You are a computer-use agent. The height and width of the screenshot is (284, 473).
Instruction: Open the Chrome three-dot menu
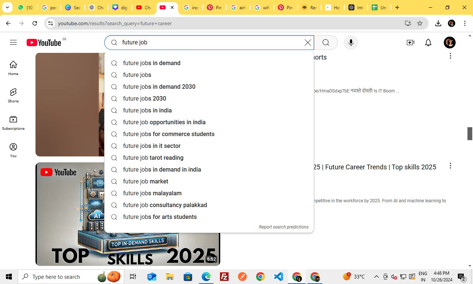(x=465, y=23)
